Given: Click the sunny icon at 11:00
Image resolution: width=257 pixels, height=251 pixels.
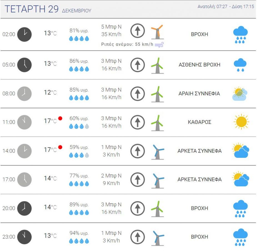Looking at the screenshot, I should point(241,122).
